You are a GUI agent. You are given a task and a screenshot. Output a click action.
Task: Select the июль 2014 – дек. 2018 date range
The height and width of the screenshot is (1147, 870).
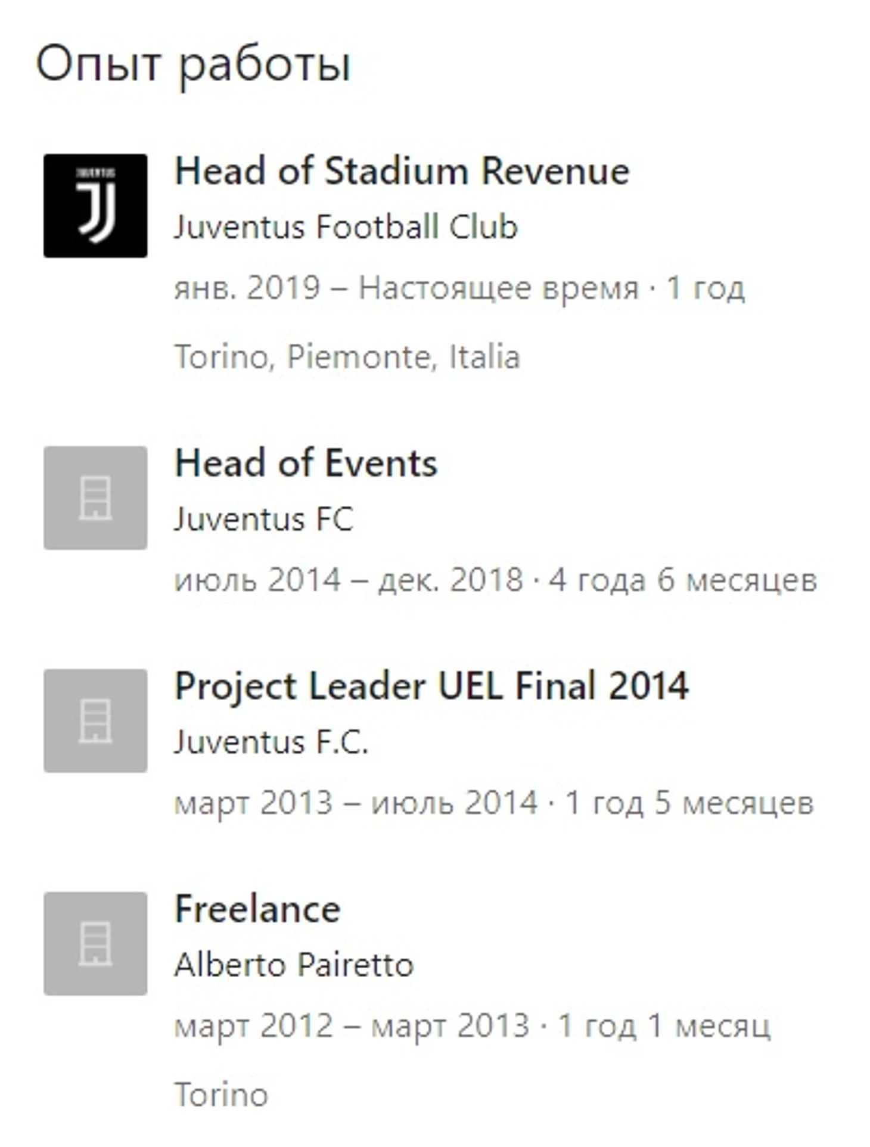(x=349, y=580)
